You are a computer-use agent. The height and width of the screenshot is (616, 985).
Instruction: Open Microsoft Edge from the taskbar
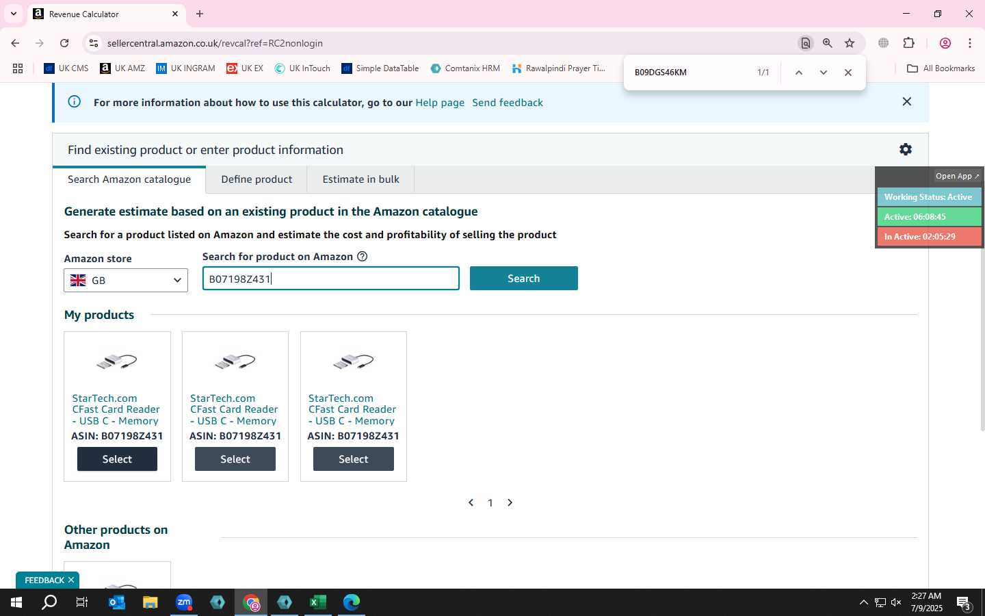pyautogui.click(x=352, y=602)
